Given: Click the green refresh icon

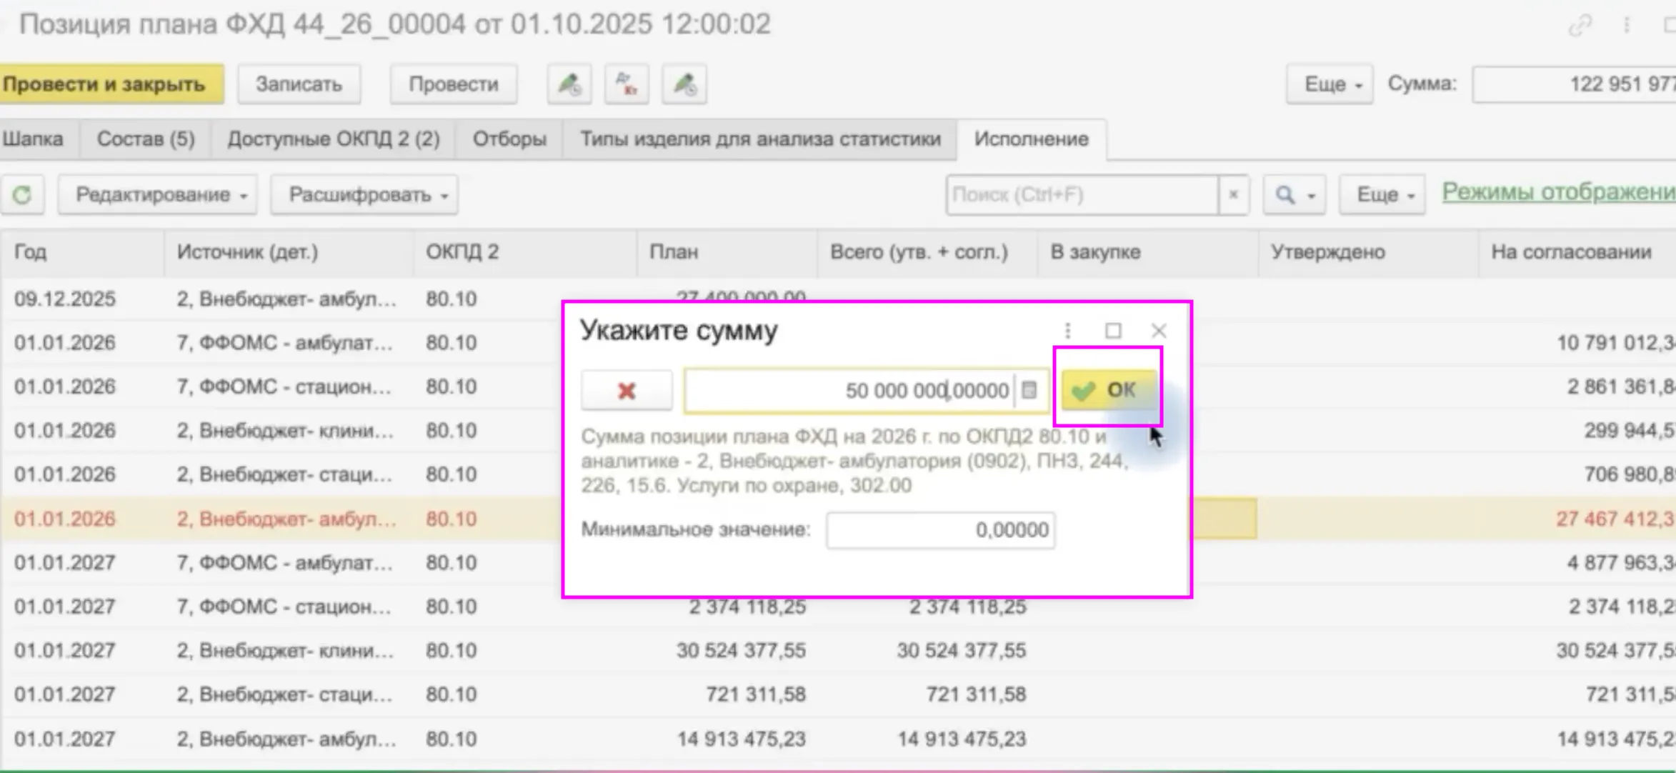Looking at the screenshot, I should [22, 194].
